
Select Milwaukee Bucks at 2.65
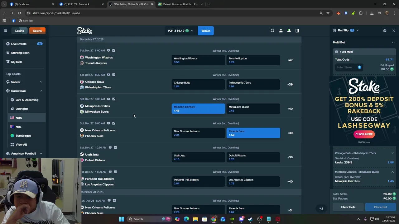pos(253,109)
